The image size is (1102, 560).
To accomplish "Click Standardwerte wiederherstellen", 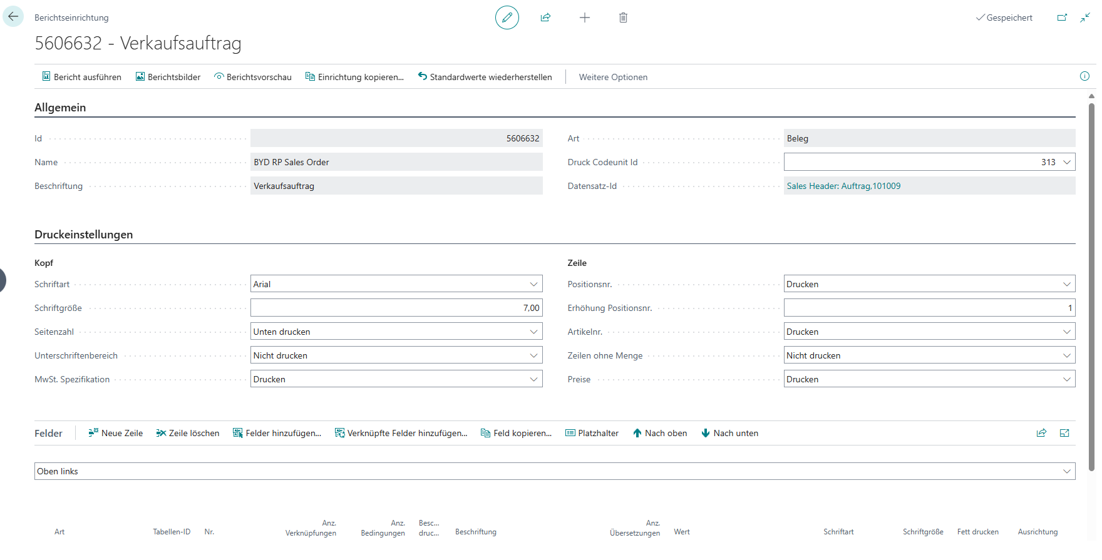I will 485,77.
